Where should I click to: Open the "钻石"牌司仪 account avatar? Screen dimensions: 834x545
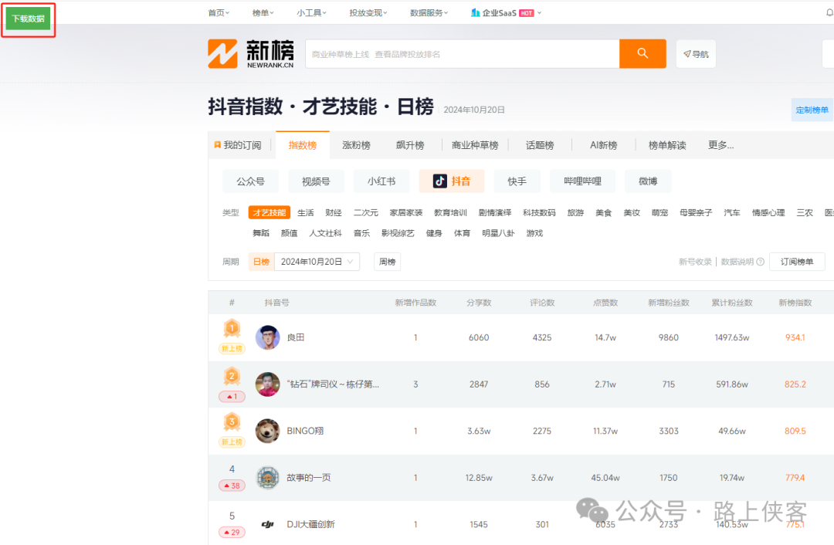click(x=267, y=384)
